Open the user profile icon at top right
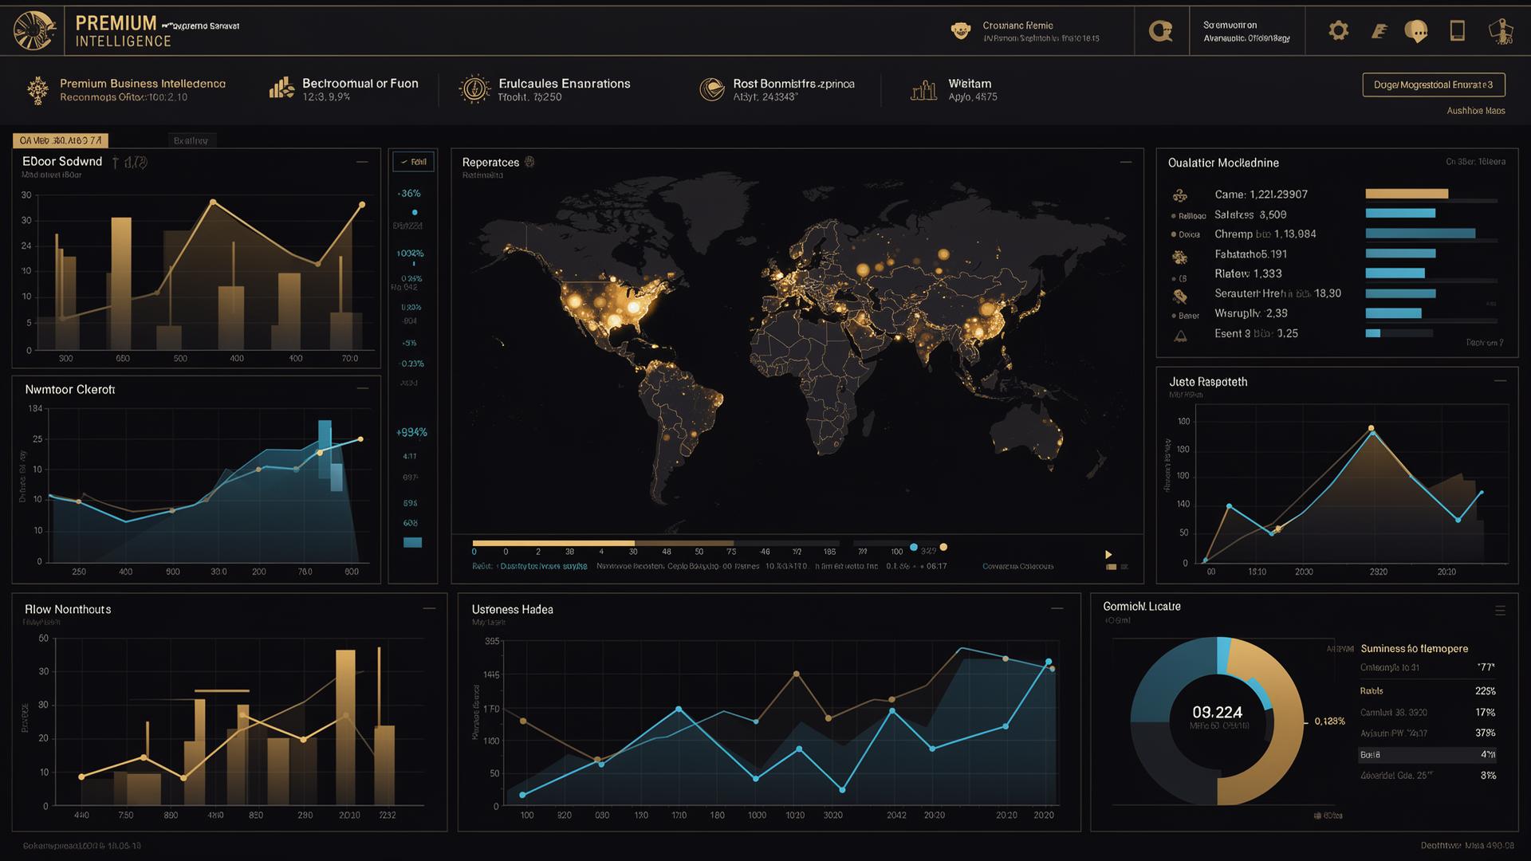 (x=1501, y=31)
